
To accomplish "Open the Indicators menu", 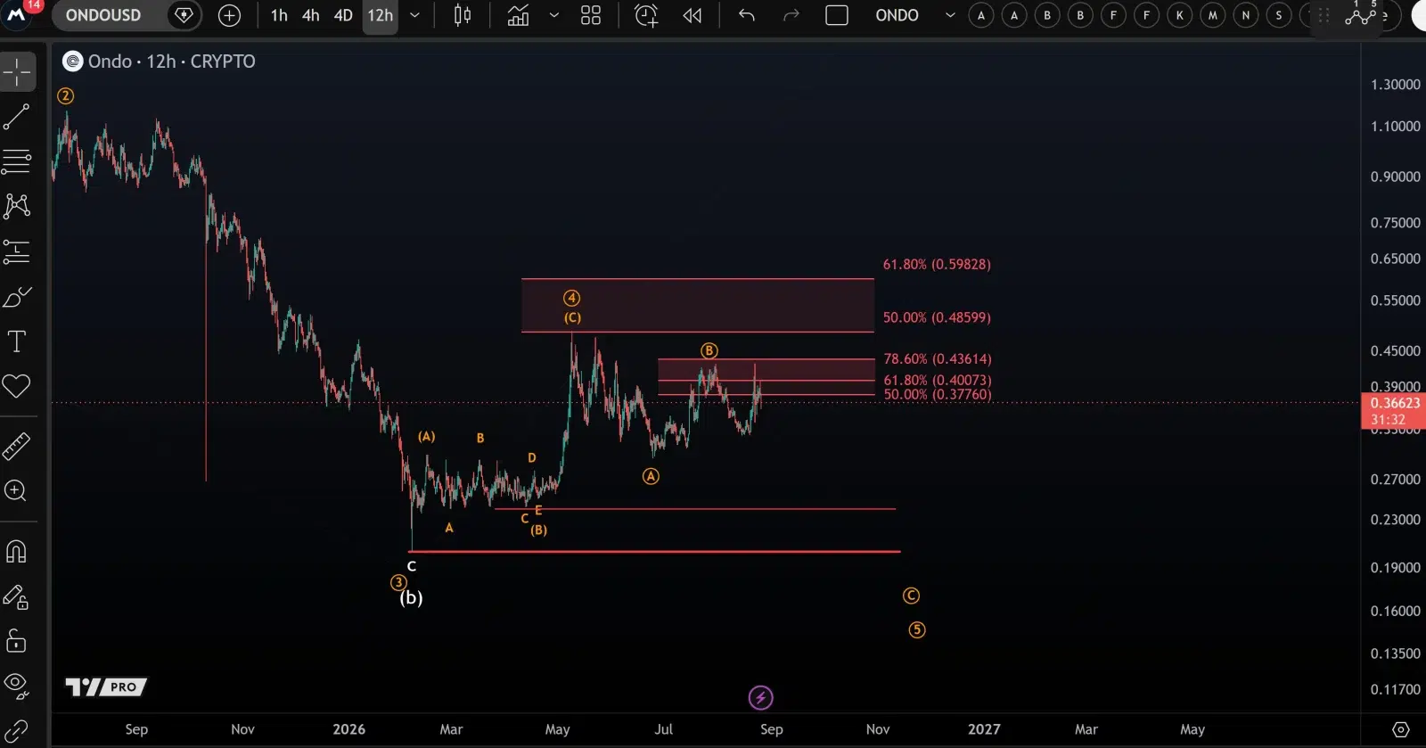I will 518,15.
